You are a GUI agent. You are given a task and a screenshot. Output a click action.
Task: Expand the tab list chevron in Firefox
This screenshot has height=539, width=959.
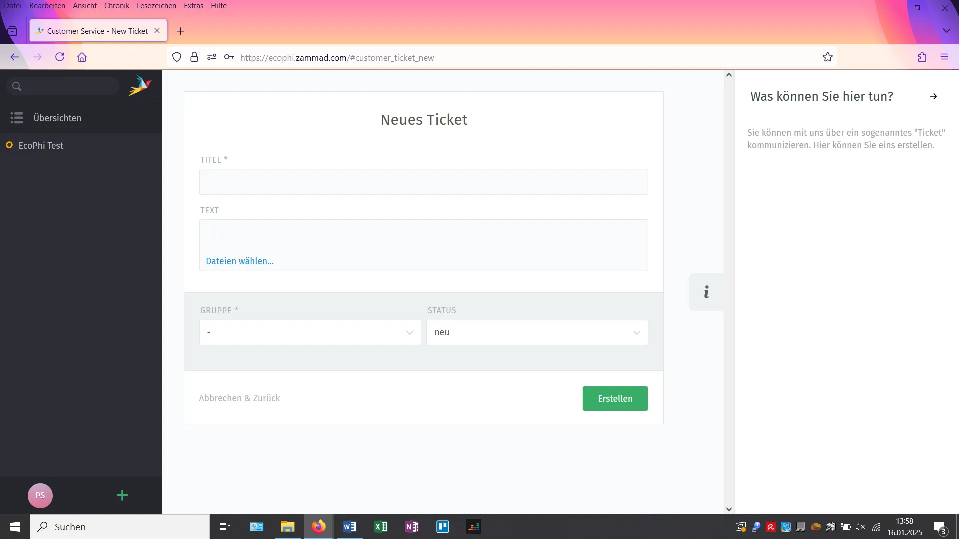[946, 30]
